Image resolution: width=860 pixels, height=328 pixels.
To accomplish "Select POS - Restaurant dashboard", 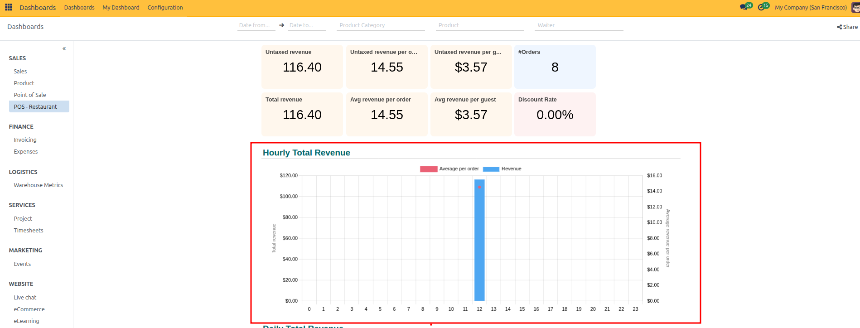I will pyautogui.click(x=39, y=107).
